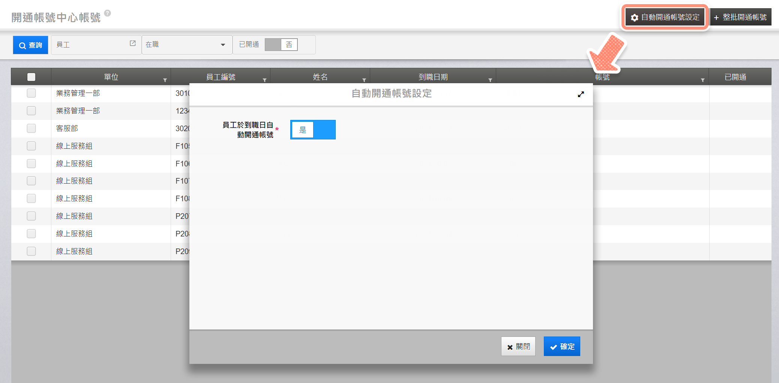The height and width of the screenshot is (383, 779).
Task: Click the 確定 confirm button
Action: 561,346
